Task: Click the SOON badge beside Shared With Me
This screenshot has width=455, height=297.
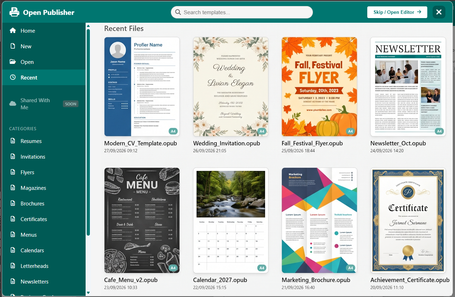Action: click(x=71, y=104)
